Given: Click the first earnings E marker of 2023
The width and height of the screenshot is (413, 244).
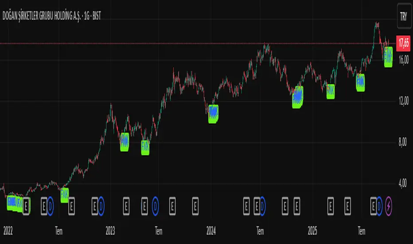Looking at the screenshot, I should 126,206.
